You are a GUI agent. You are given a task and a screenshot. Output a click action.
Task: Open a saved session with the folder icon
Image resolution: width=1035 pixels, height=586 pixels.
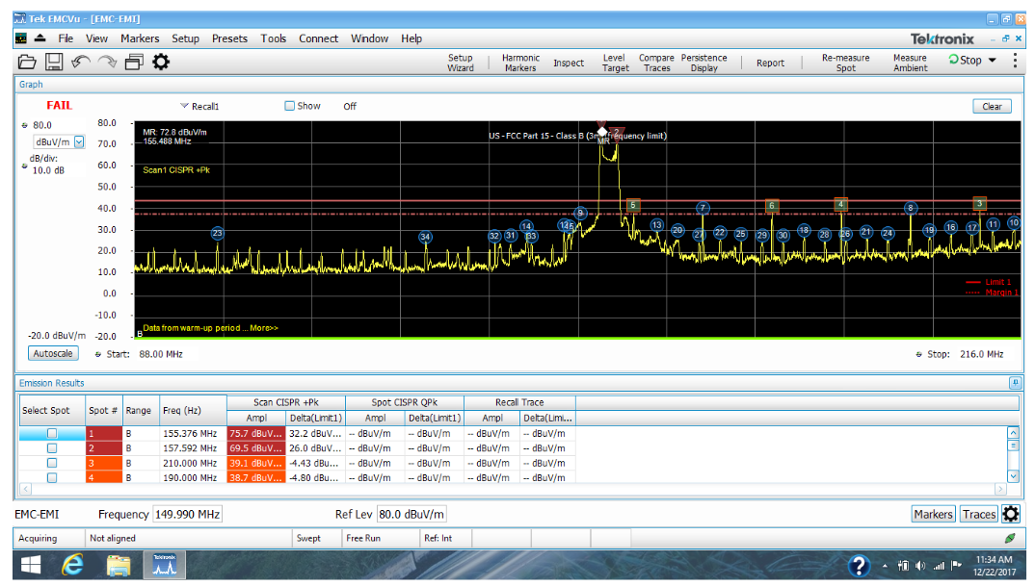(27, 61)
